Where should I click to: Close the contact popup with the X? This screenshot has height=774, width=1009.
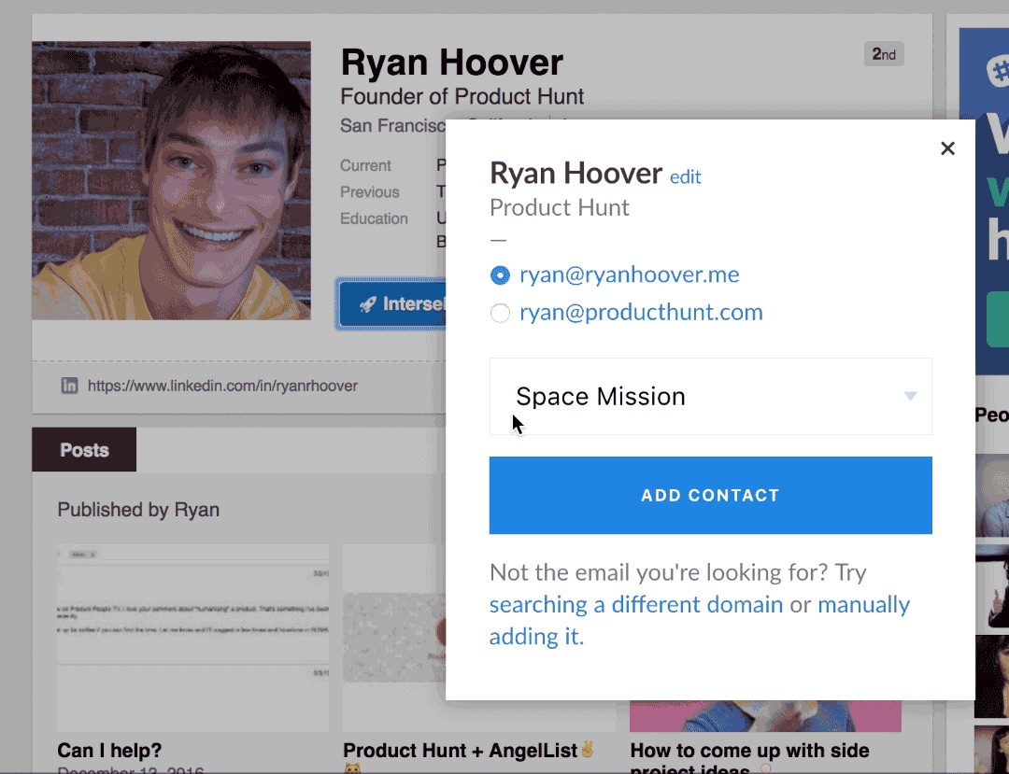click(947, 148)
